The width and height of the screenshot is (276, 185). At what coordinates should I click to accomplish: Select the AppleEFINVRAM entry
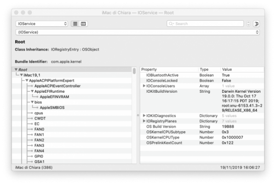coord(54,97)
